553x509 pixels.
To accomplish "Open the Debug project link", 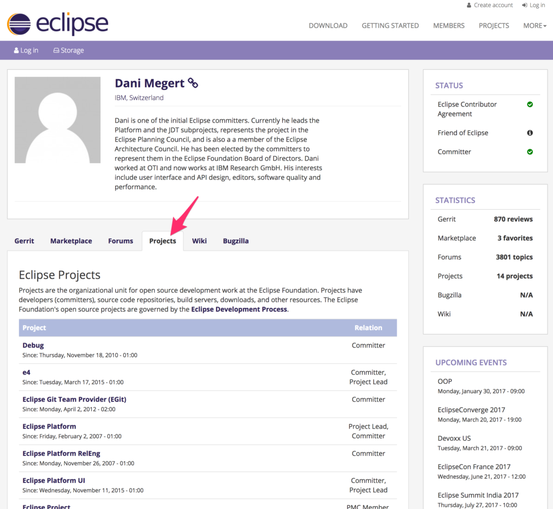I will tap(33, 346).
